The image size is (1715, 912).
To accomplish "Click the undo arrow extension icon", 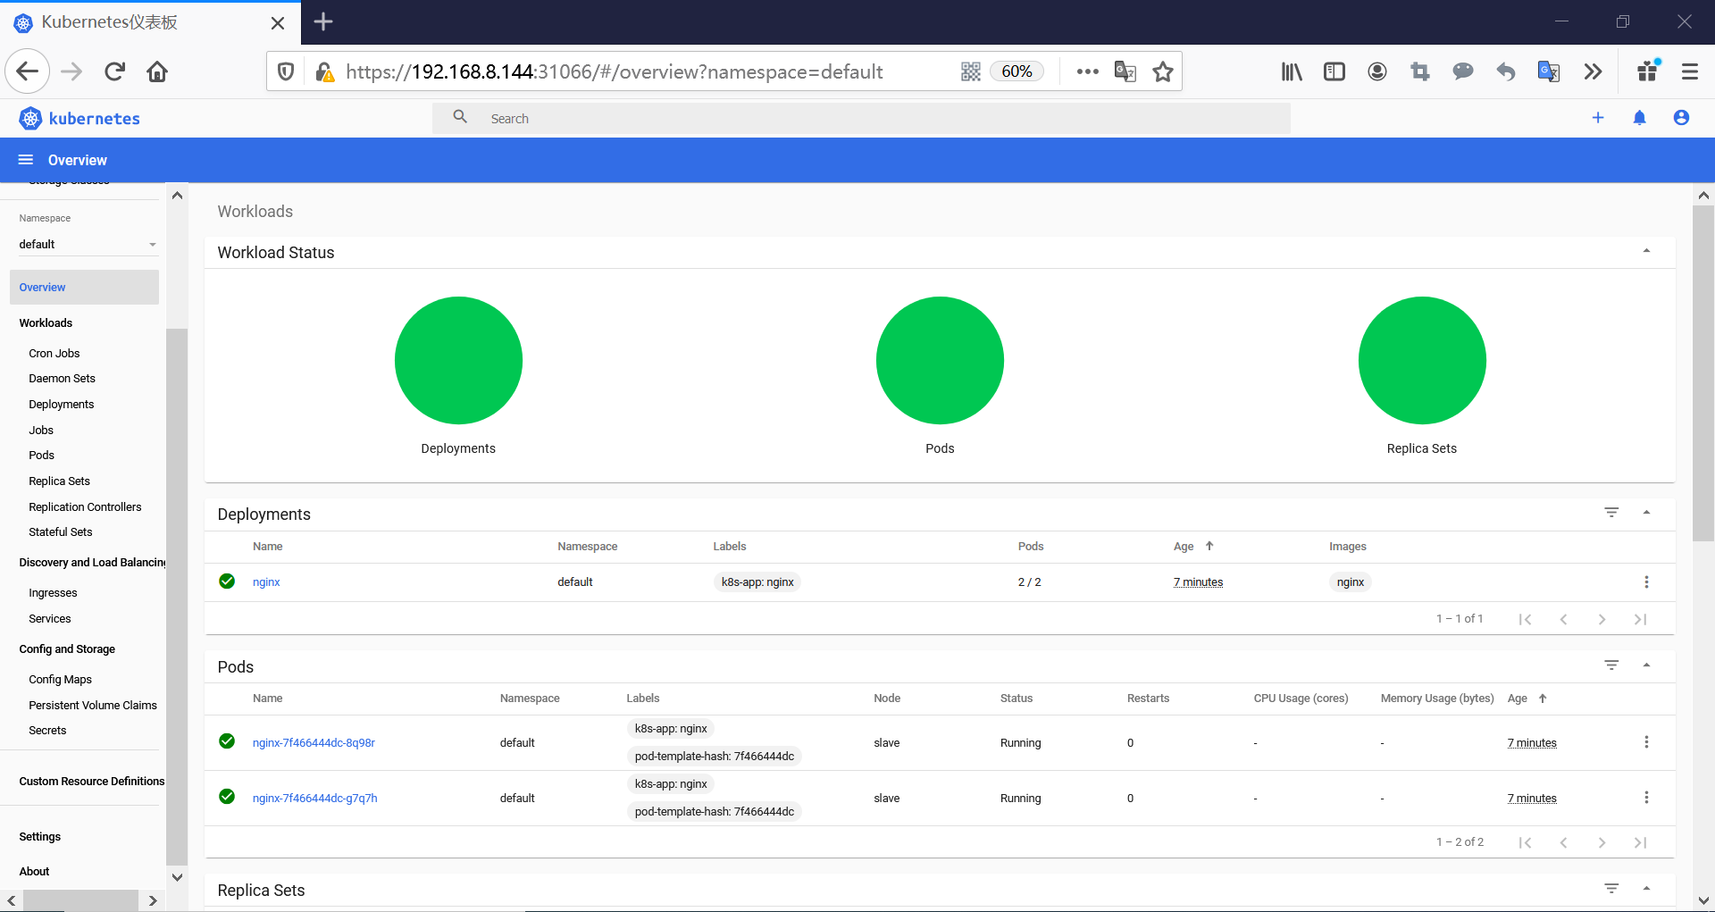I will pos(1506,71).
